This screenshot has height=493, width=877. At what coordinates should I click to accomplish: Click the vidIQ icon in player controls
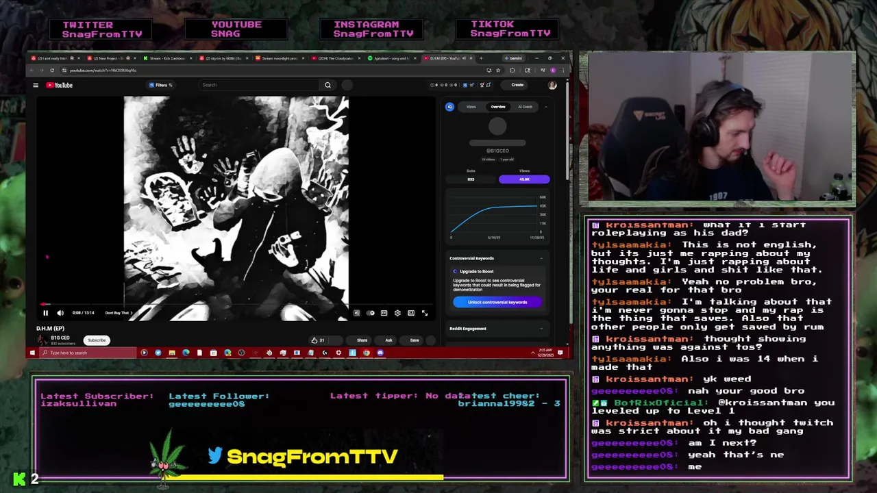pos(356,313)
